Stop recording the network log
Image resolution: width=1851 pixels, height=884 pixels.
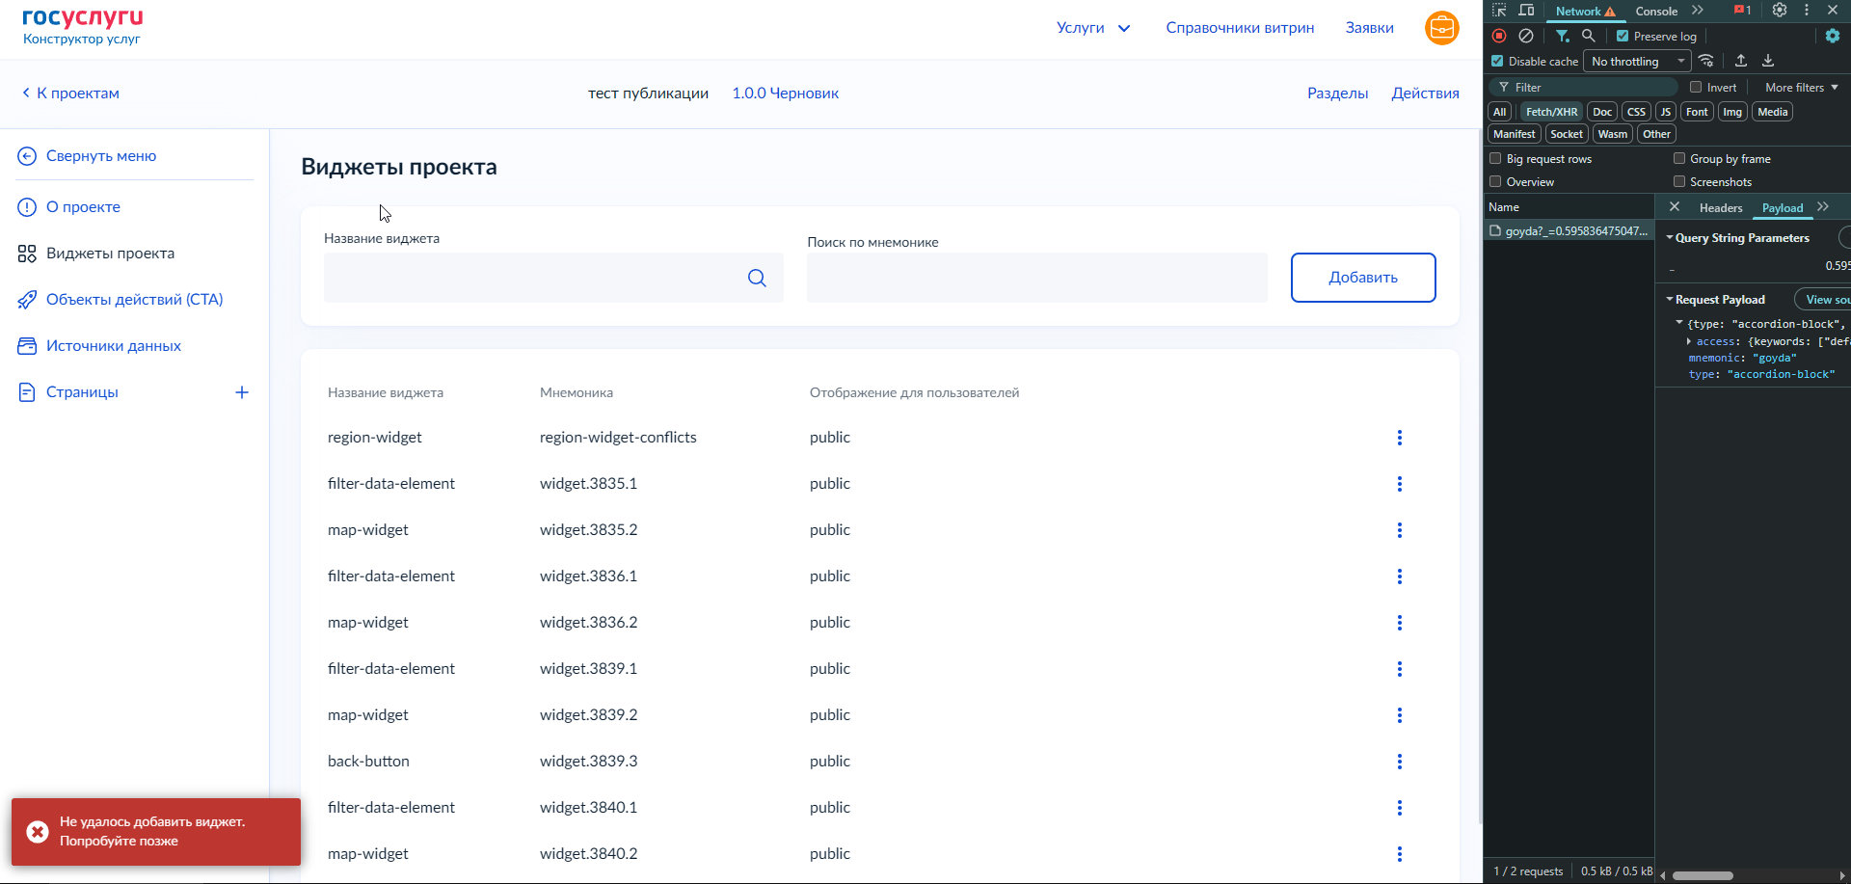point(1499,36)
